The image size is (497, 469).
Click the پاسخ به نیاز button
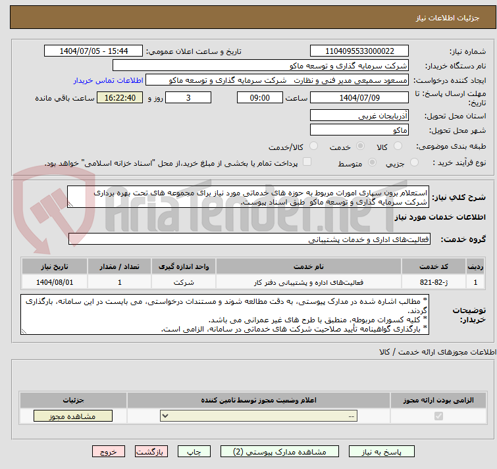(382, 452)
